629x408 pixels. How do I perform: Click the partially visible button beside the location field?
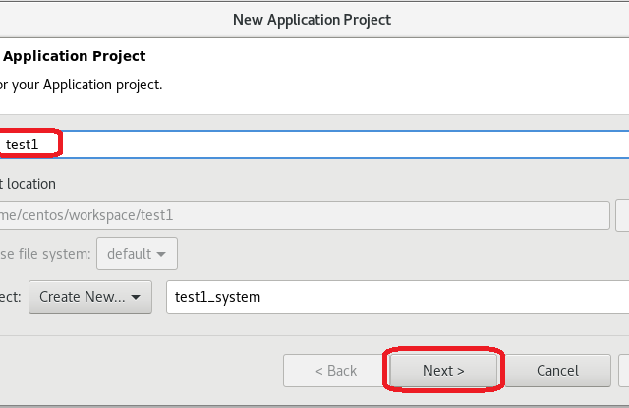(x=623, y=214)
